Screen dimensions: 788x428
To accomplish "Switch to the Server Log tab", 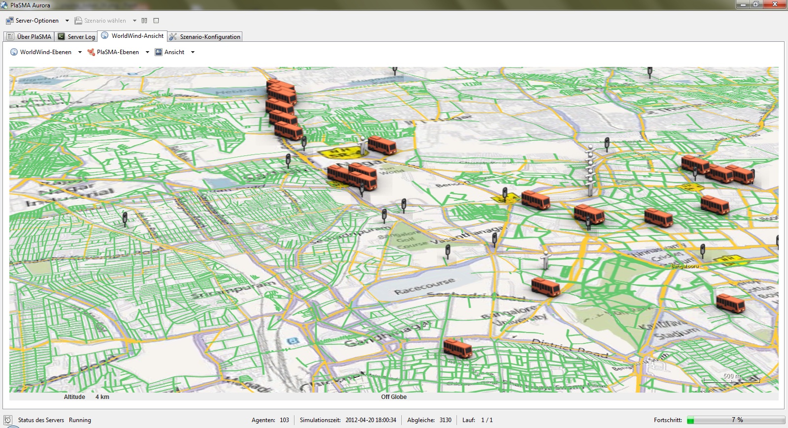I will click(76, 37).
